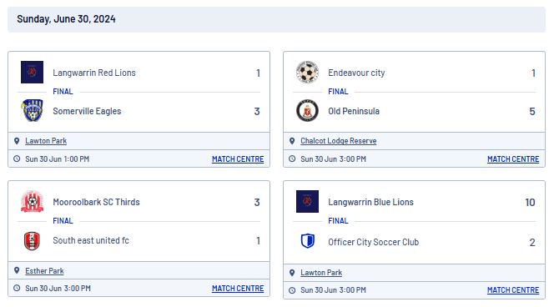
Task: Click the Langwarrin Blue Lions team logo
Action: pyautogui.click(x=307, y=201)
